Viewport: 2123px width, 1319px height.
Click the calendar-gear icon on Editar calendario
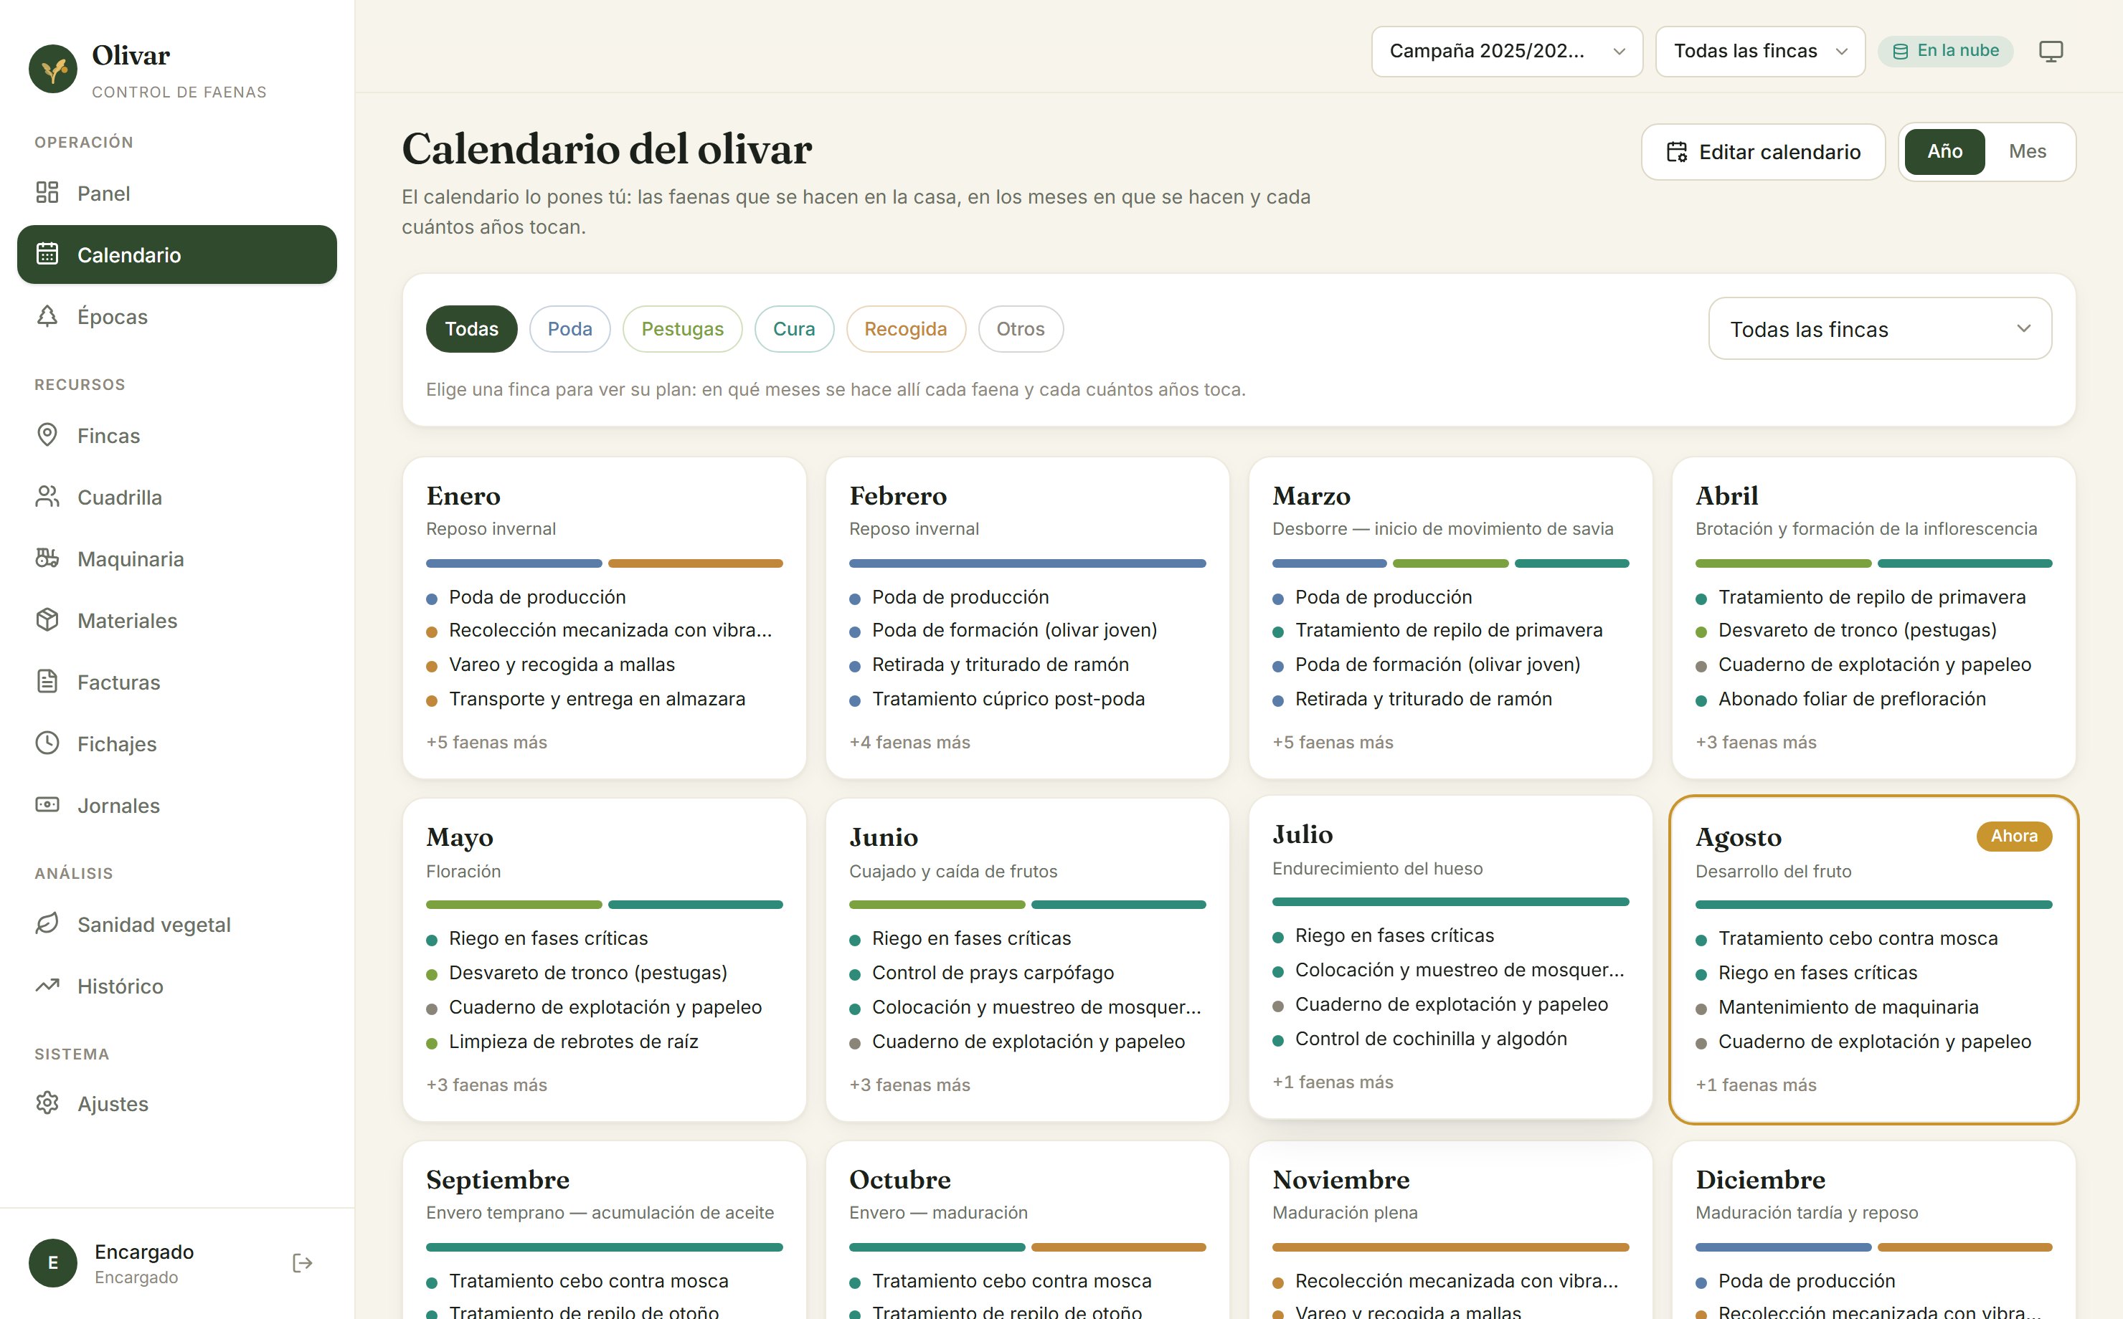click(x=1676, y=152)
